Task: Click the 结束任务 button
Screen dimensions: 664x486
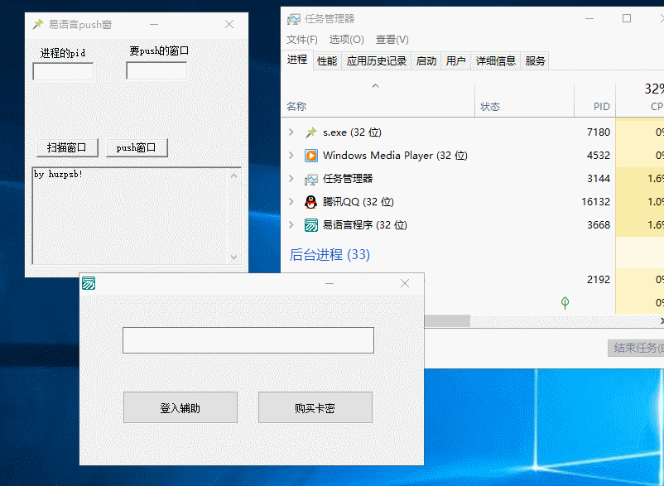Action: tap(636, 348)
